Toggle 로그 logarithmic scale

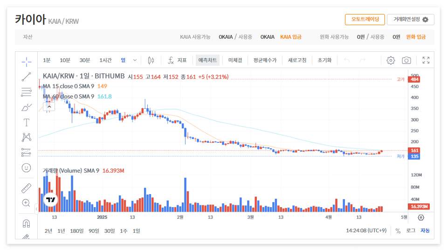coord(411,230)
